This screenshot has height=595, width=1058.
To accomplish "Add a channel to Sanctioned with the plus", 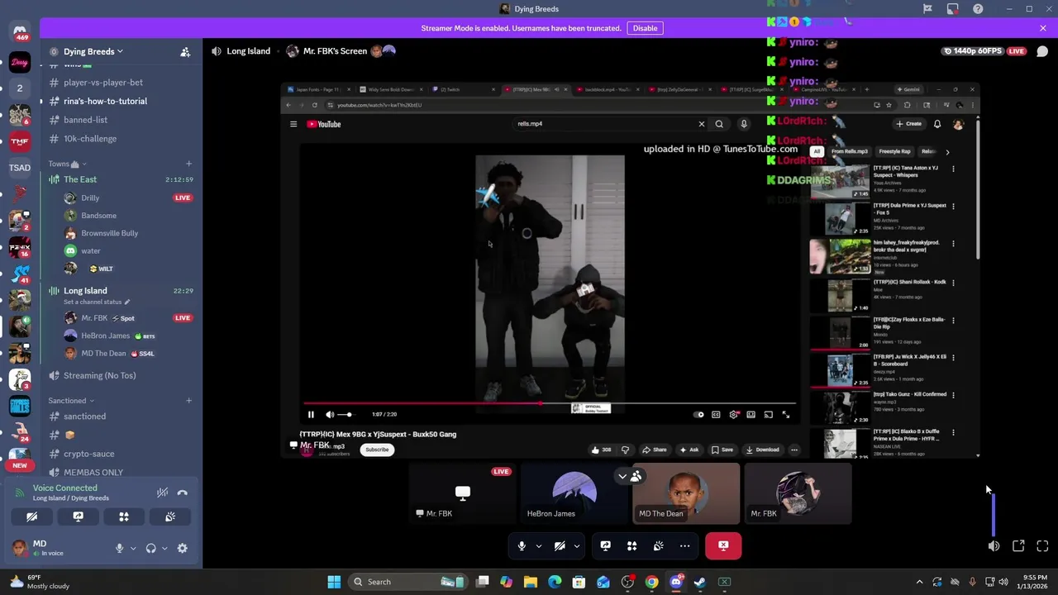I will pos(188,401).
